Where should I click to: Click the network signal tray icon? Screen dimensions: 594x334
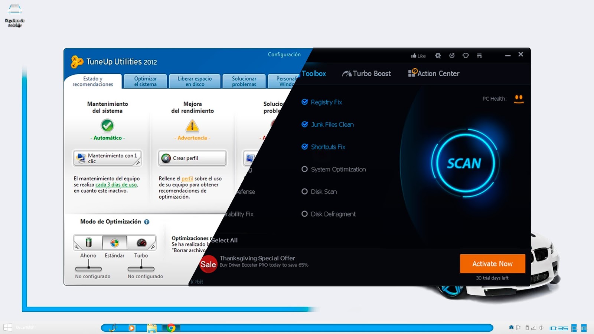pyautogui.click(x=534, y=328)
